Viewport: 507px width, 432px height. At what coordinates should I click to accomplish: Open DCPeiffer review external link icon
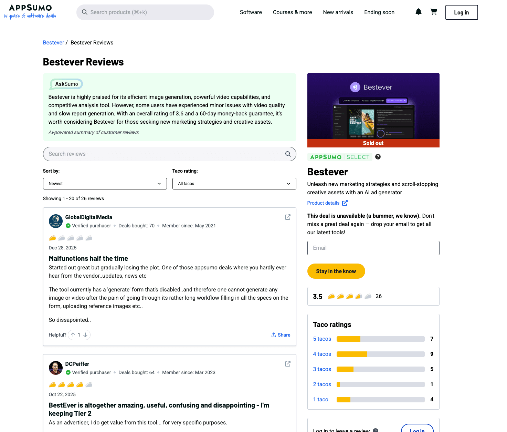click(288, 364)
